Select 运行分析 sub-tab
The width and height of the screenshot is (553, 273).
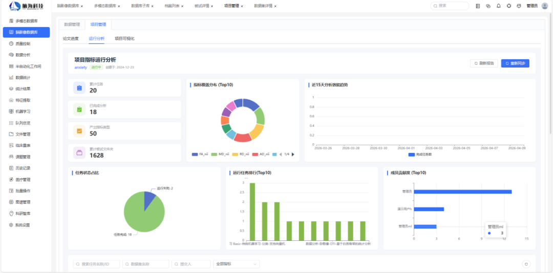coord(97,38)
